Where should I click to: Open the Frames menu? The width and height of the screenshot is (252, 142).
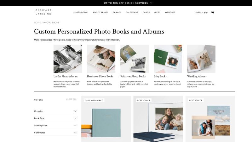[117, 12]
